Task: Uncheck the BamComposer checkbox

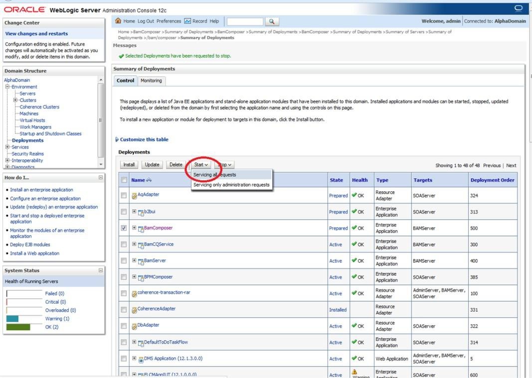Action: coord(124,228)
